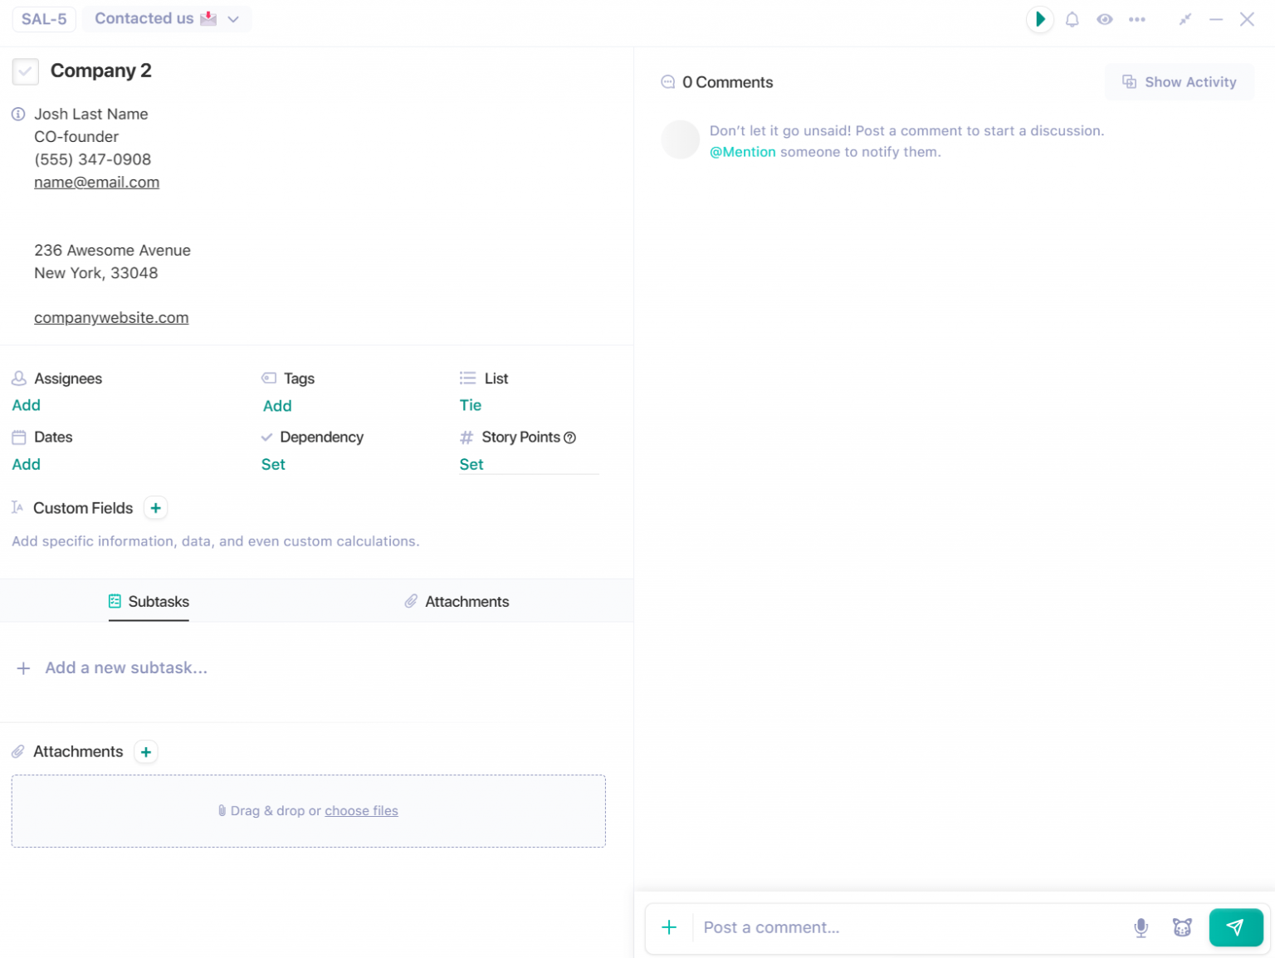
Task: Collapse the task view with the shrink-arrows icon
Action: [x=1185, y=19]
